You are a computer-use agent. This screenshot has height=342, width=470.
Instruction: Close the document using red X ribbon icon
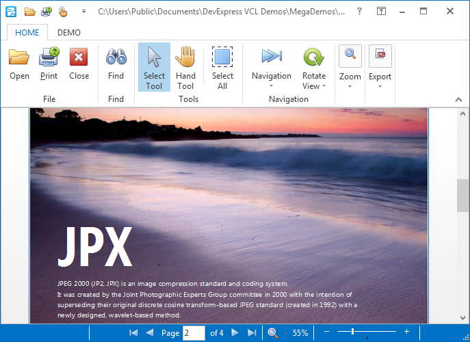[x=79, y=64]
